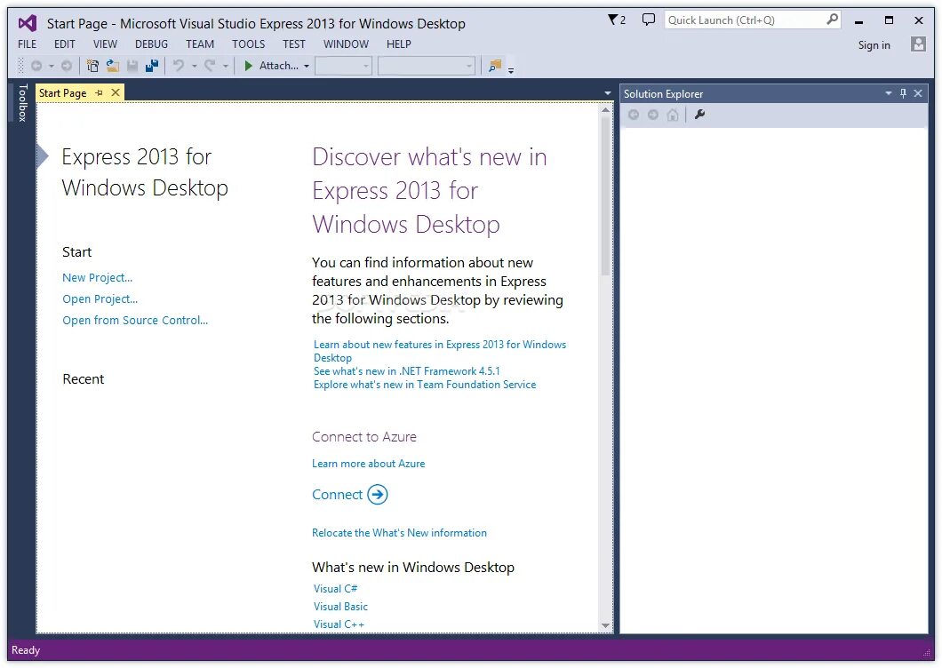Click the Open File toolbar icon

(112, 66)
